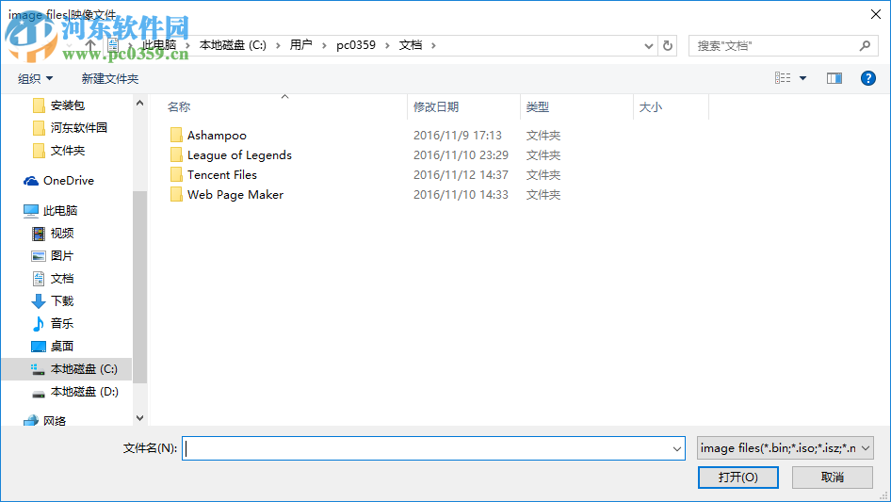
Task: Select 此电脑 in navigation pane
Action: [50, 210]
